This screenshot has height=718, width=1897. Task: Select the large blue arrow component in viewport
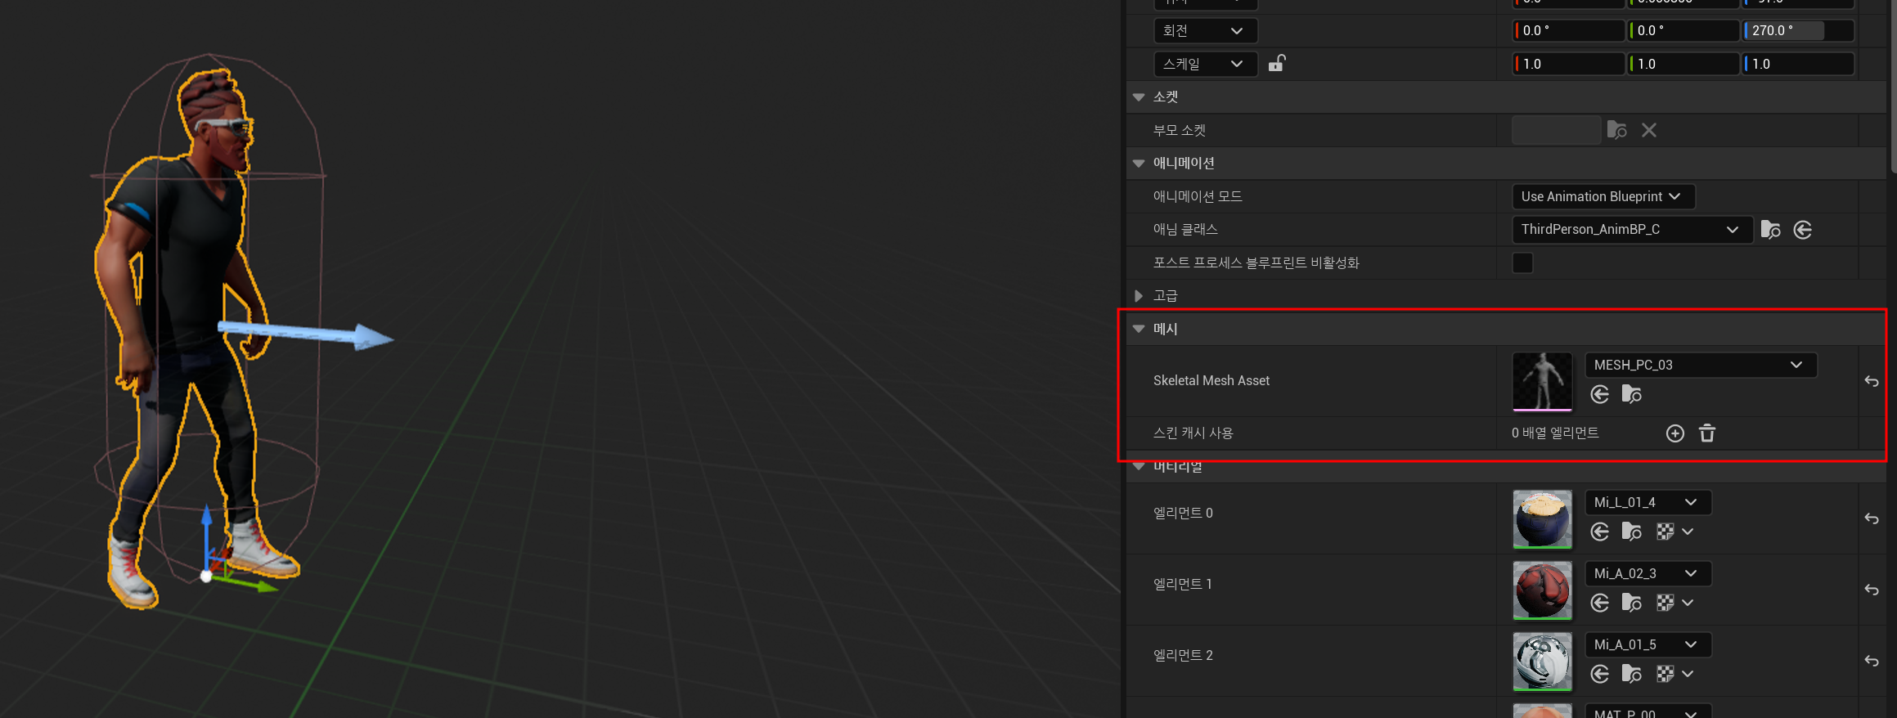pyautogui.click(x=307, y=334)
